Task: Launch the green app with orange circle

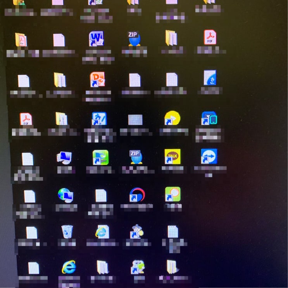Action: coord(172,194)
